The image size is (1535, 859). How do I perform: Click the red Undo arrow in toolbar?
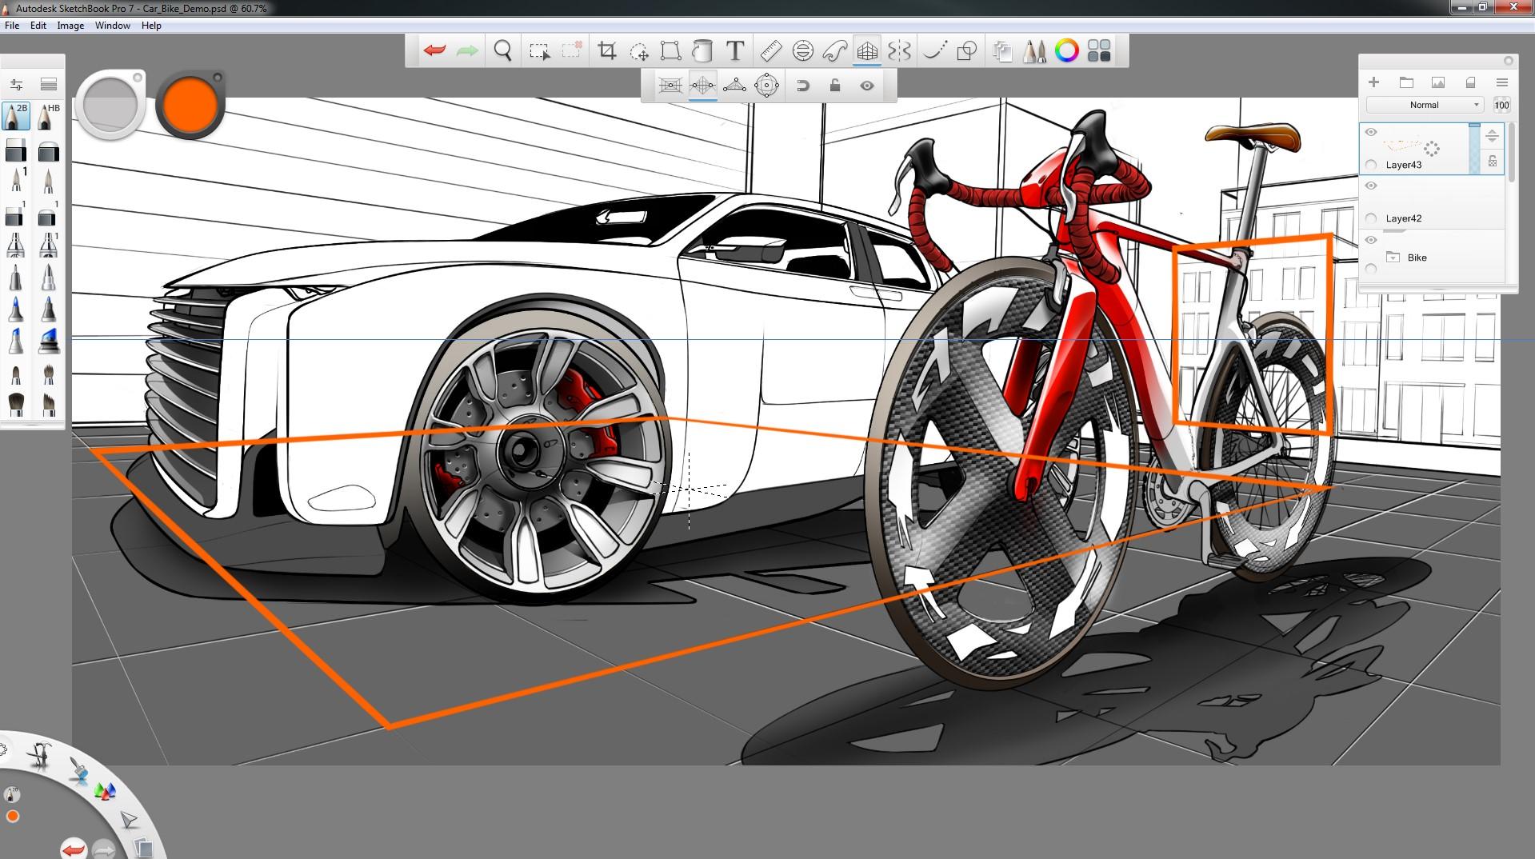pyautogui.click(x=434, y=51)
